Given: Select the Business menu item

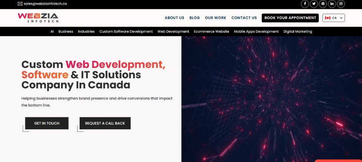Looking at the screenshot, I should coord(66,31).
